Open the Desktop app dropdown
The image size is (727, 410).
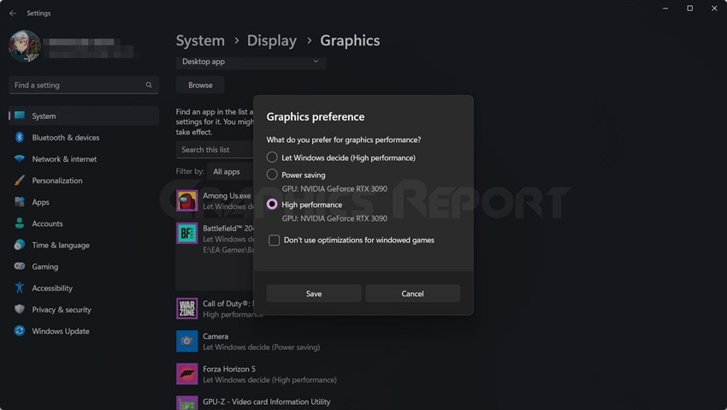pos(251,62)
